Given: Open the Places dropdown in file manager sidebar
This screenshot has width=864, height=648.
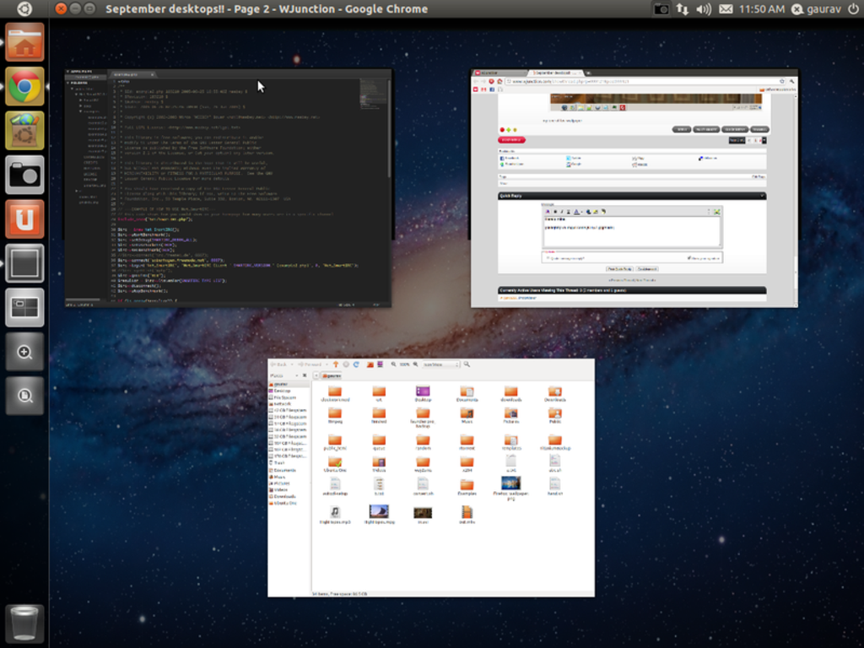Looking at the screenshot, I should 283,375.
